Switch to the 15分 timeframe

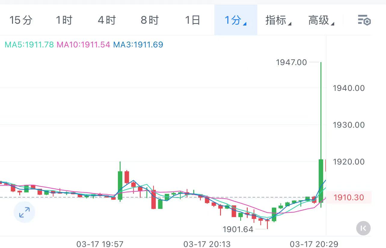pyautogui.click(x=21, y=20)
